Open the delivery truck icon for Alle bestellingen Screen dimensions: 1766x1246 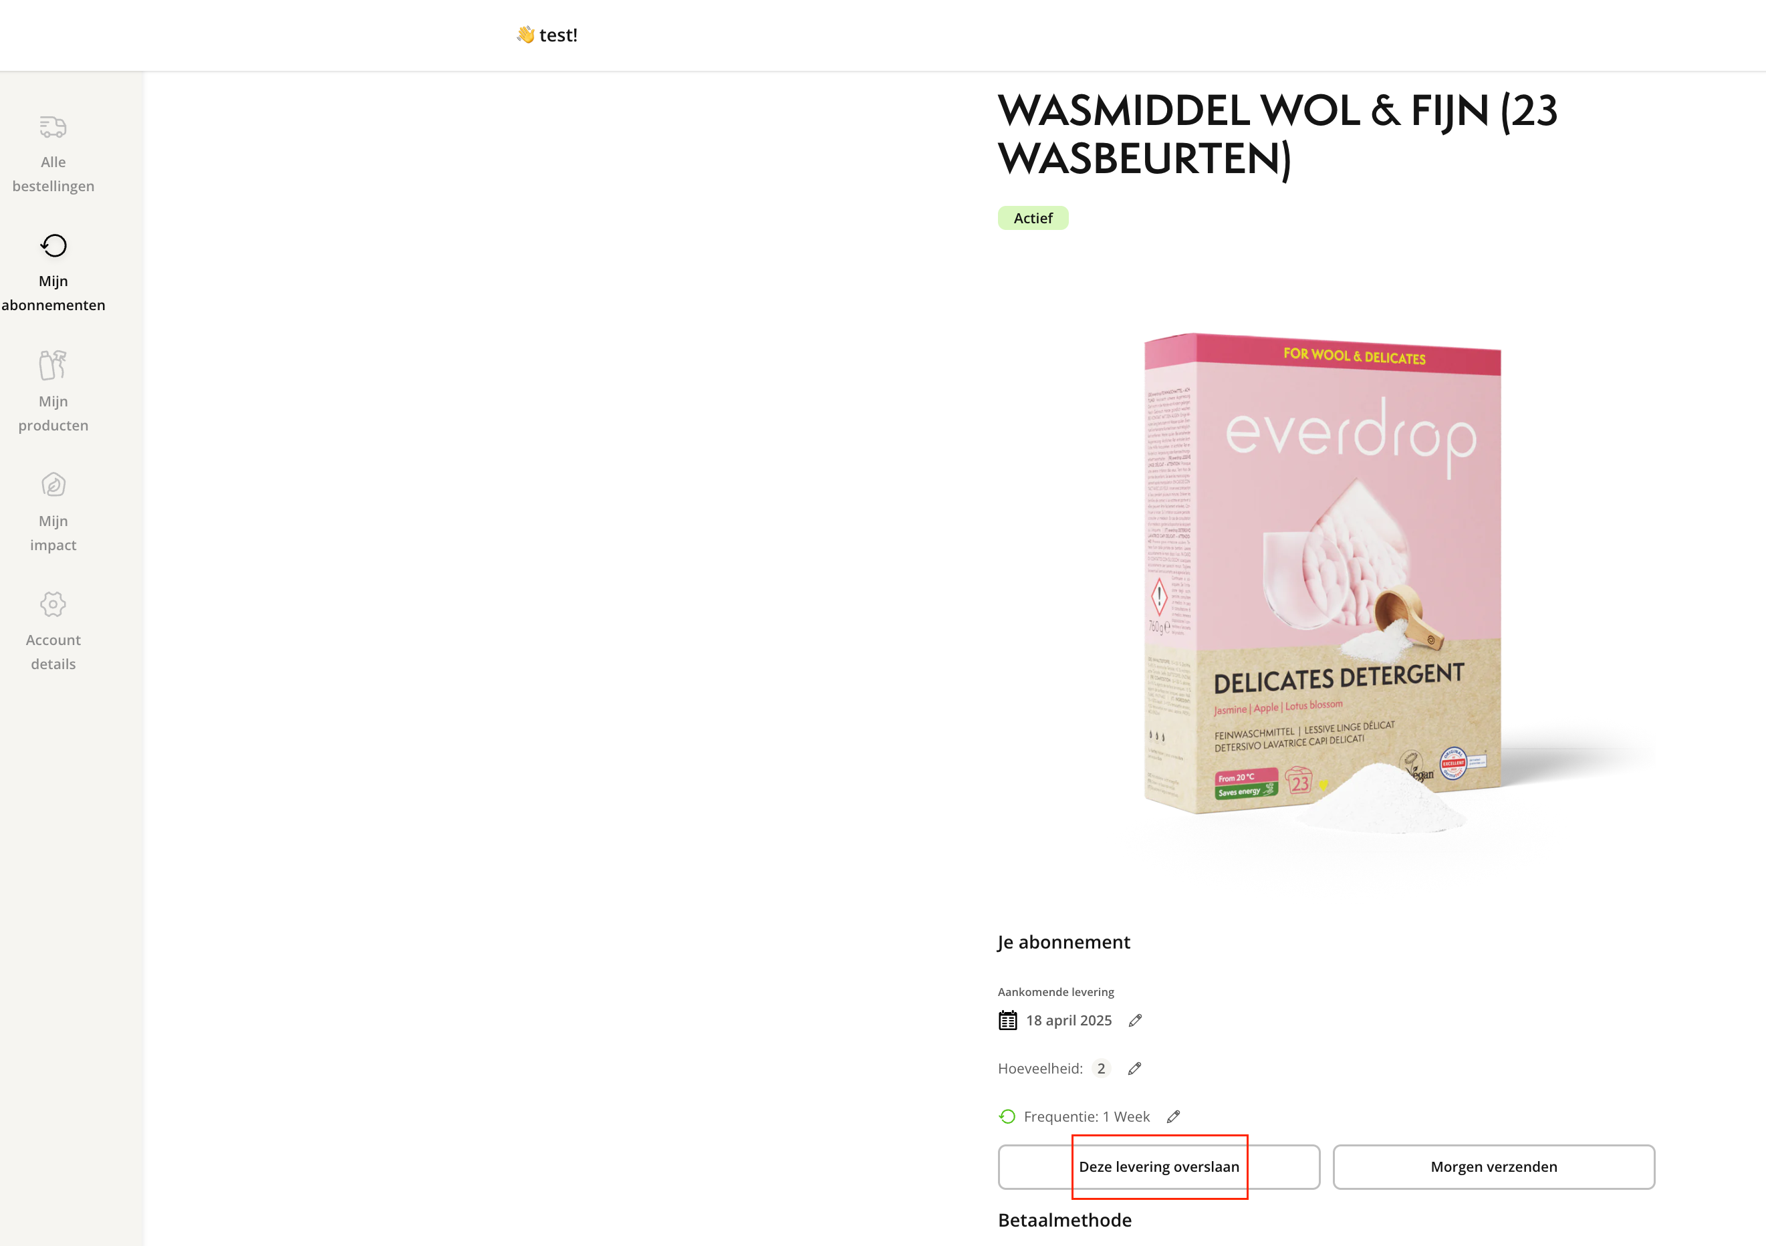53,126
